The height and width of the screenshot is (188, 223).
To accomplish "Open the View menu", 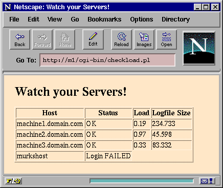I will pyautogui.click(x=55, y=19).
